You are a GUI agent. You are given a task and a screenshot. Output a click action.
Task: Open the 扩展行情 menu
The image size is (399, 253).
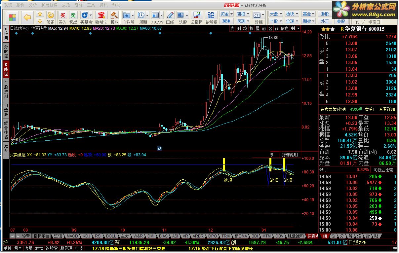49,5
